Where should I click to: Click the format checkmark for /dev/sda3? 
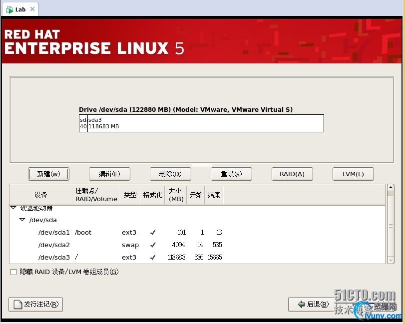pos(153,257)
